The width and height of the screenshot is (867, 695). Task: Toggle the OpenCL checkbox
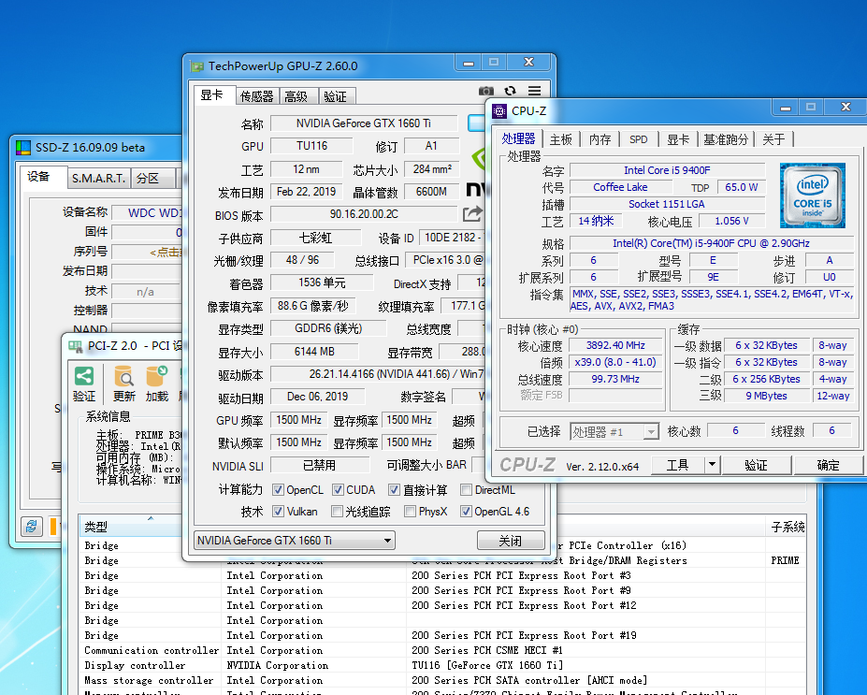(x=278, y=490)
